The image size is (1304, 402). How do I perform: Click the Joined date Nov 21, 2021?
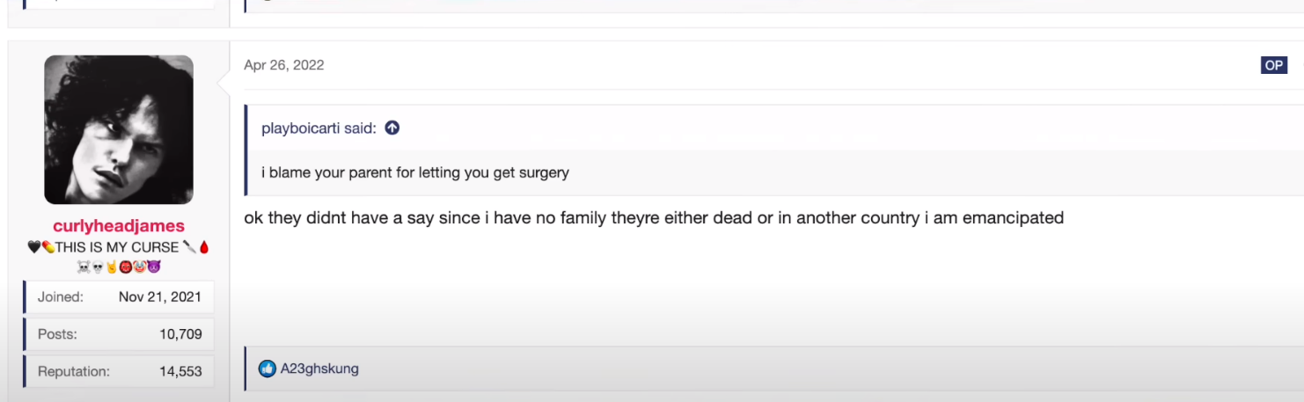coord(160,297)
